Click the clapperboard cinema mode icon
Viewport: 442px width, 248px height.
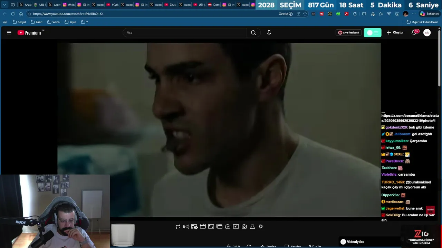pos(203,227)
